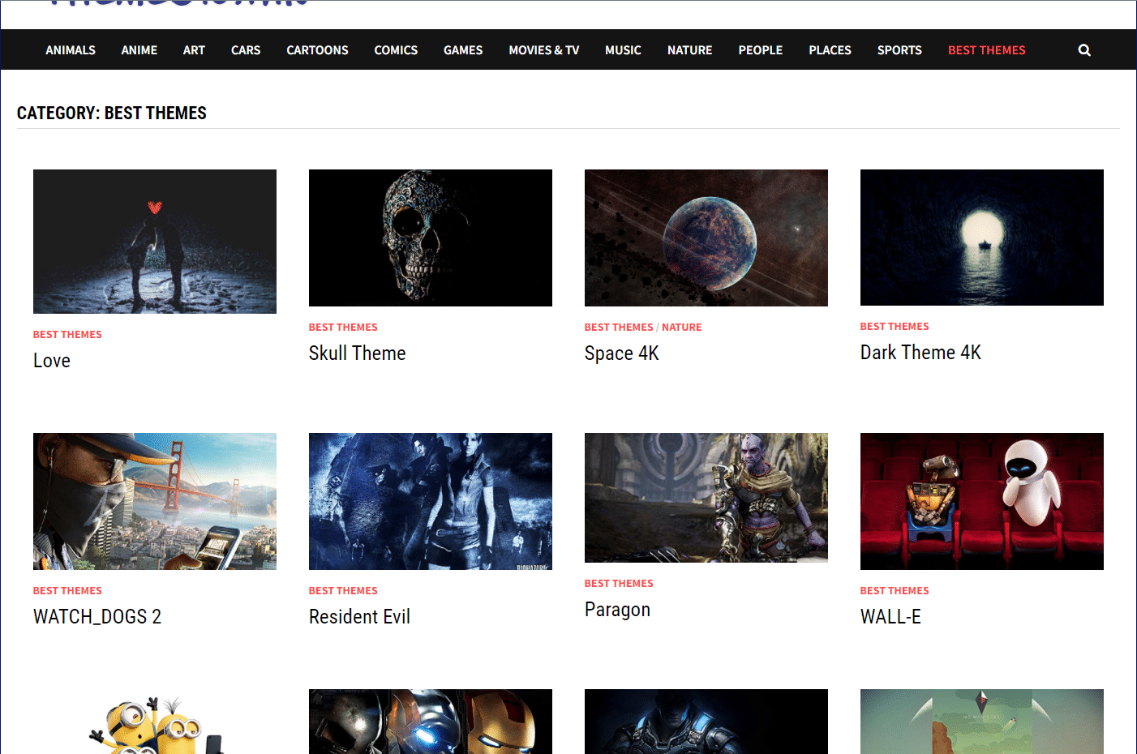Click BEST THEMES tag above WATCH_DOGS 2

(x=67, y=591)
